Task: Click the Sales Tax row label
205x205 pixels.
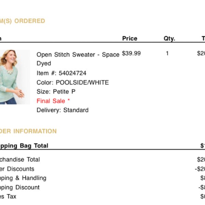Action: pyautogui.click(x=8, y=196)
